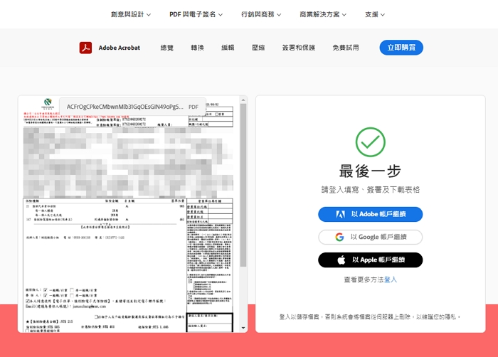Click the 登入 link
Image resolution: width=498 pixels, height=357 pixels.
pos(391,279)
